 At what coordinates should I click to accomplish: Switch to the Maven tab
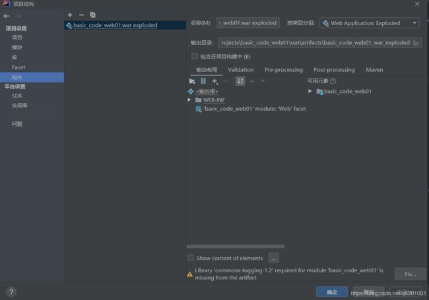click(374, 70)
